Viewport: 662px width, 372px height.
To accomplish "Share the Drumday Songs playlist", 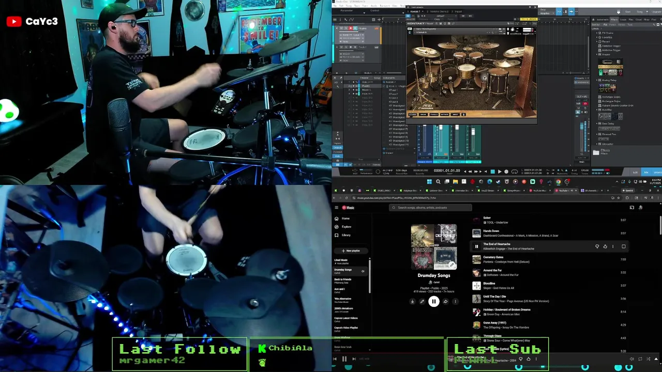I will click(445, 301).
